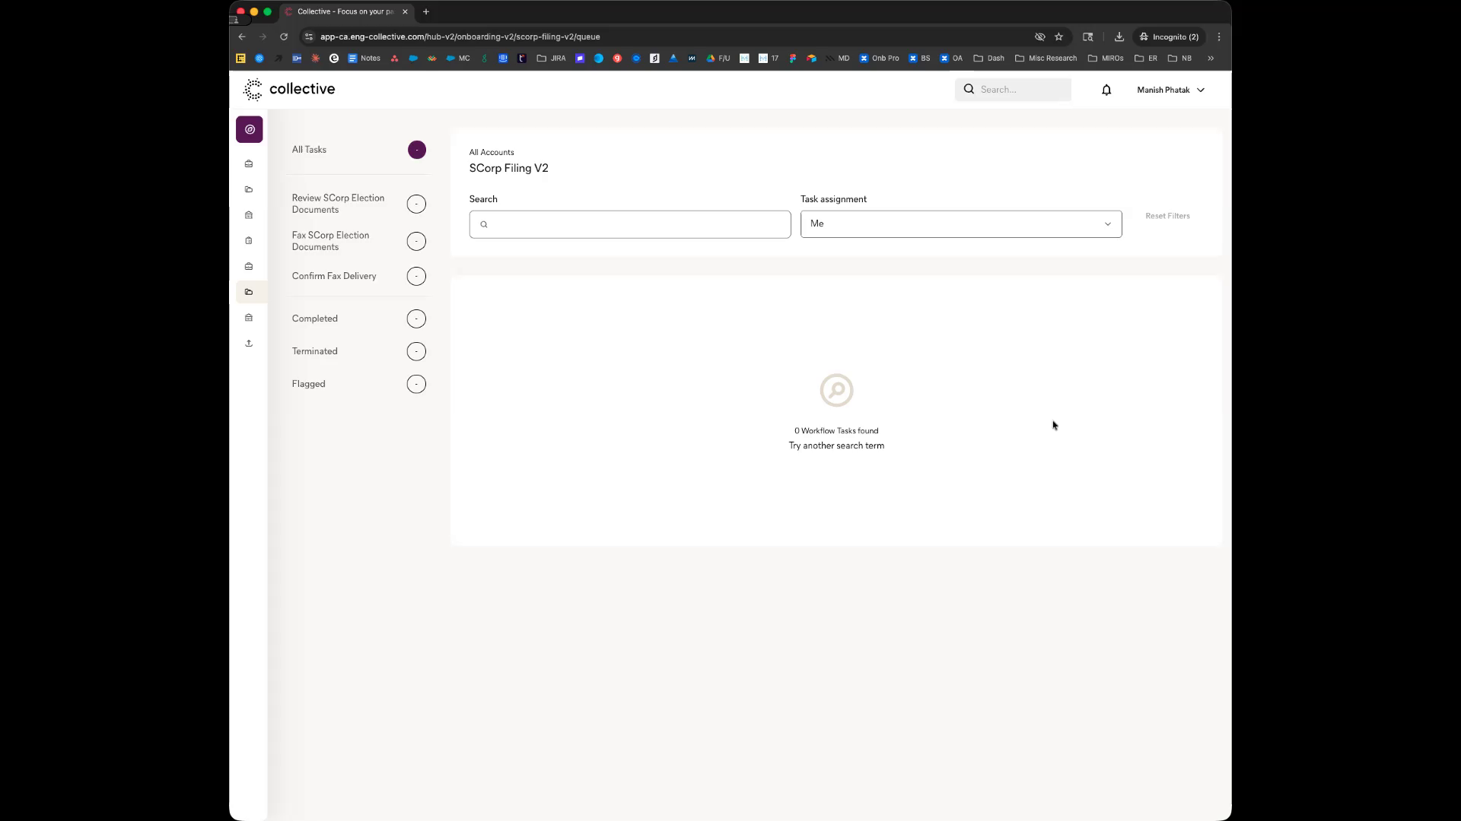Image resolution: width=1461 pixels, height=821 pixels.
Task: Reload the page with refresh icon
Action: (x=284, y=36)
